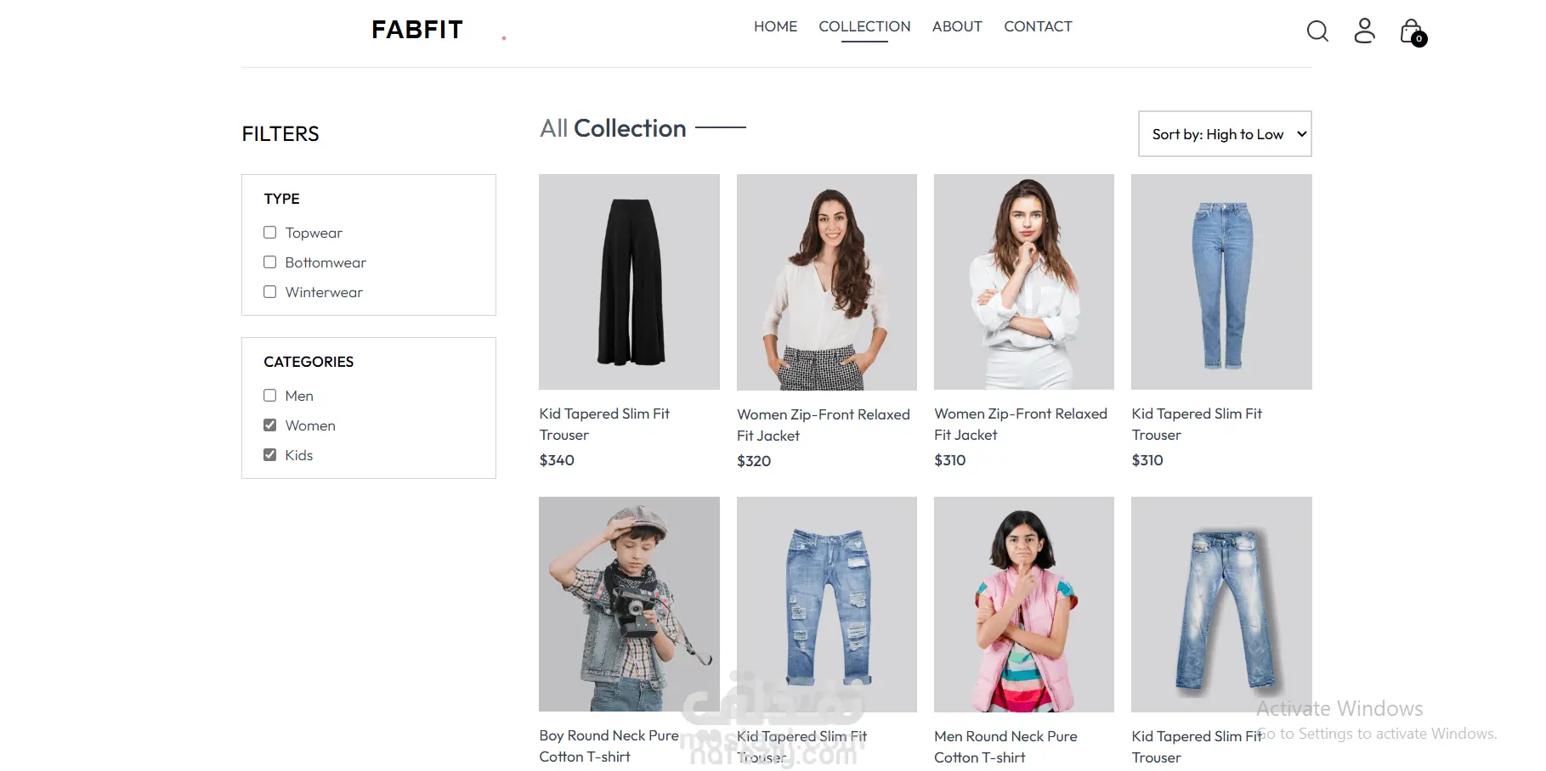Tick the Winterwear checkbox
The width and height of the screenshot is (1546, 771).
coord(270,292)
